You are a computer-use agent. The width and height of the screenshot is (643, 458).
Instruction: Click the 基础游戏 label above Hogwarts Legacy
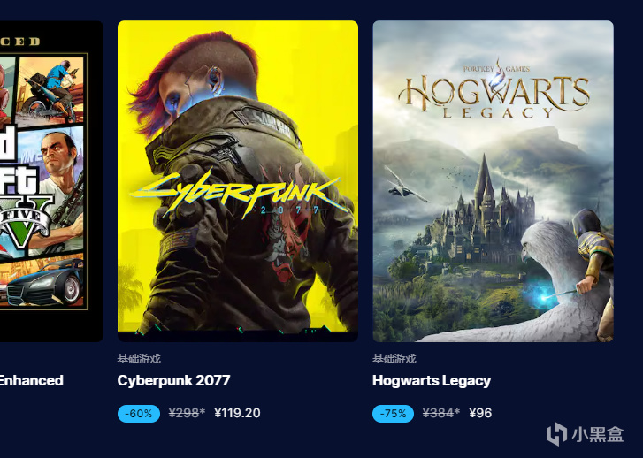click(394, 359)
